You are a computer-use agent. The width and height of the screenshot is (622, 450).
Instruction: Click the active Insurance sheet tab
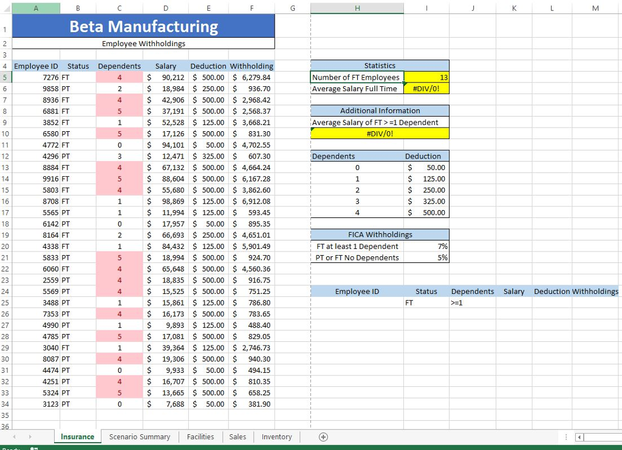pos(77,437)
